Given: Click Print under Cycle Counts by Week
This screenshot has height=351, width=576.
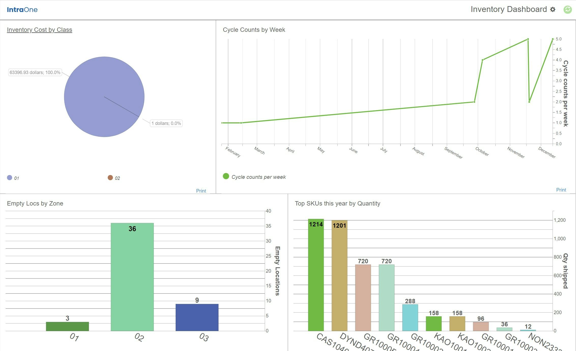Looking at the screenshot, I should click(561, 190).
